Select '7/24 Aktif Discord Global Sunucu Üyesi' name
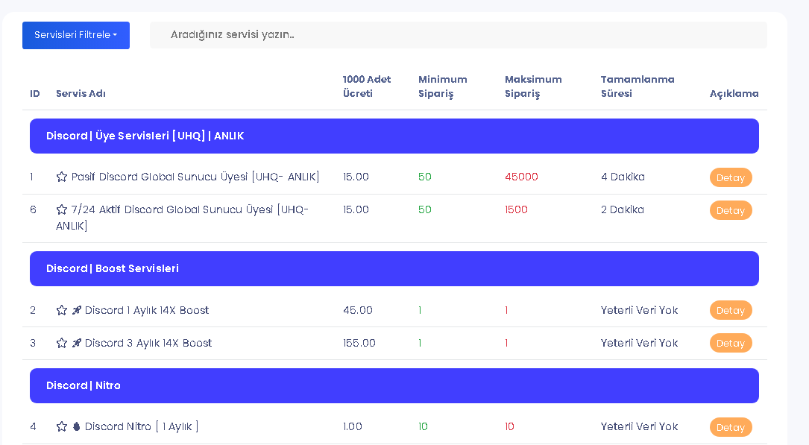The width and height of the screenshot is (809, 445). click(x=182, y=218)
